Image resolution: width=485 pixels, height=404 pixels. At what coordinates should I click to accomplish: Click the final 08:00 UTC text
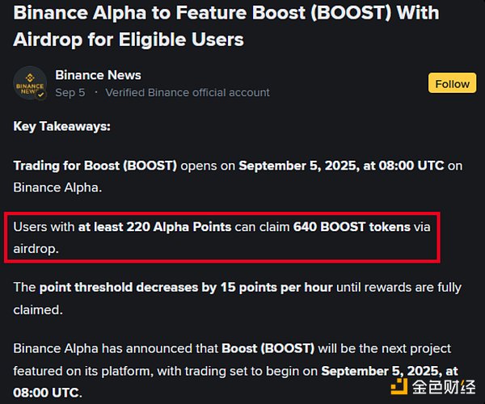[46, 393]
